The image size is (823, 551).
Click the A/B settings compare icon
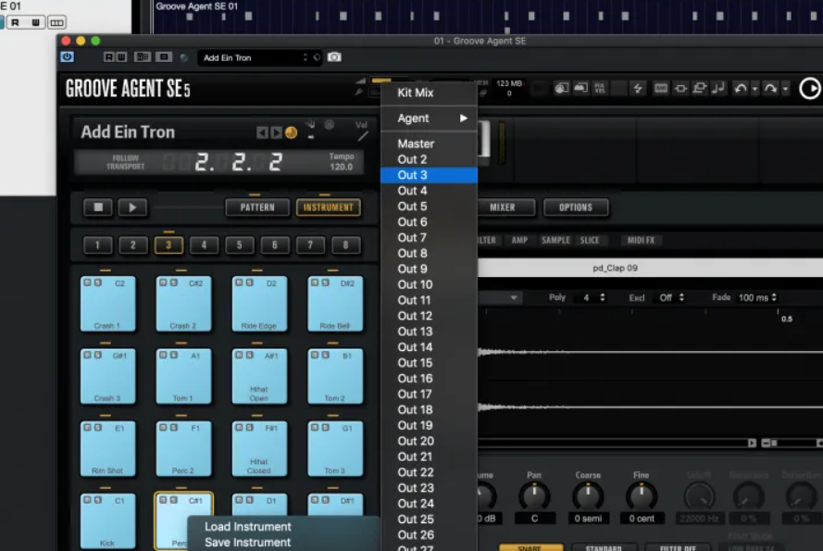tap(143, 56)
